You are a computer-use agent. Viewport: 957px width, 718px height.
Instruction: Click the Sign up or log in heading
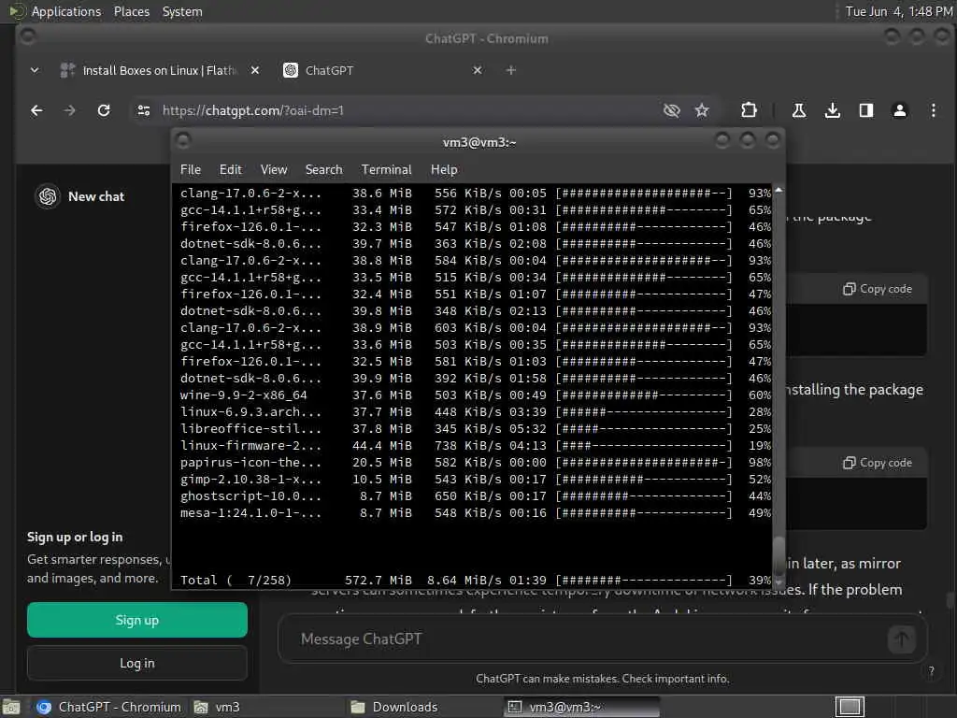tap(75, 538)
